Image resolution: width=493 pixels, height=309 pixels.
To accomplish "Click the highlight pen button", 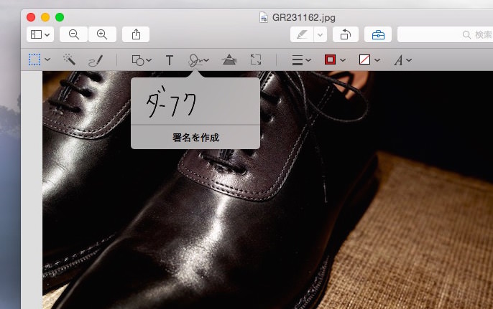I will [x=302, y=34].
